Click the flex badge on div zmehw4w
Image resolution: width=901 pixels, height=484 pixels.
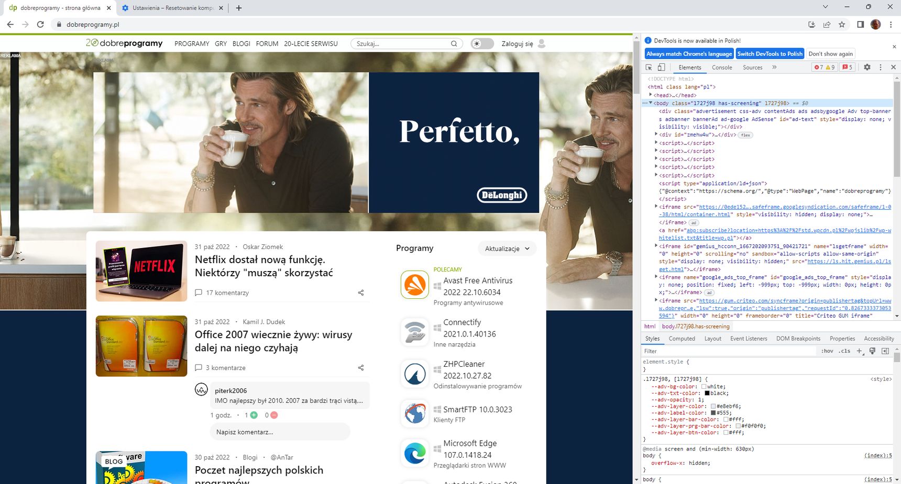coord(745,135)
